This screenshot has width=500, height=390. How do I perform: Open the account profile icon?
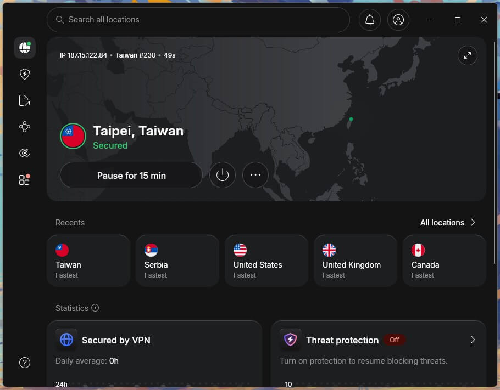pos(398,20)
